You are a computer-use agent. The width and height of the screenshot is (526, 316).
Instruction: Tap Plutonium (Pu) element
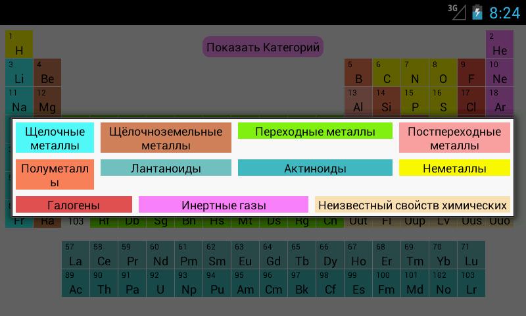(x=217, y=283)
